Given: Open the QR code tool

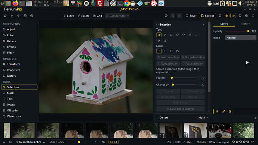Looking at the screenshot, I should coord(19,111).
